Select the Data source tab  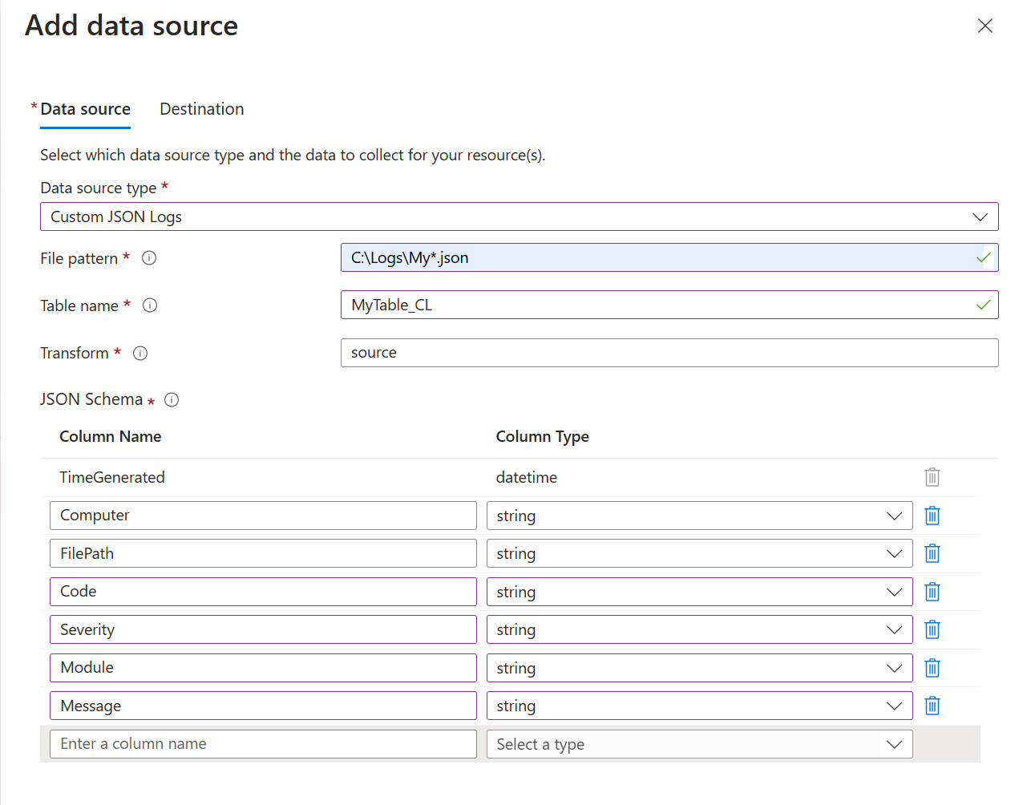point(85,109)
